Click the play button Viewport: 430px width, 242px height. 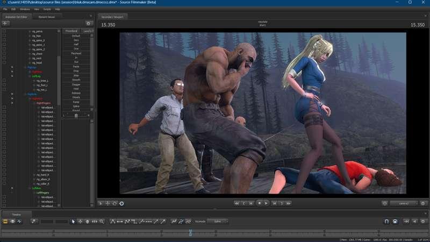266,203
